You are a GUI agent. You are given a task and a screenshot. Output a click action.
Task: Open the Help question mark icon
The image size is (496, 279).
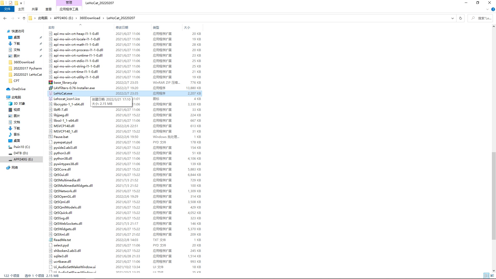(x=493, y=9)
